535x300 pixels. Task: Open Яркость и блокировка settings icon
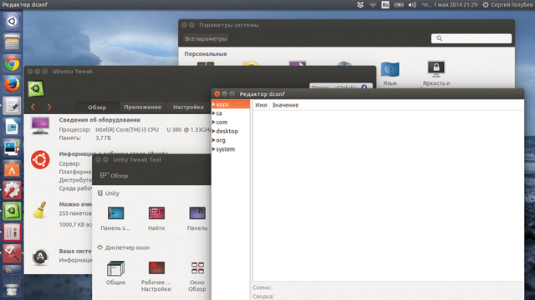(436, 74)
